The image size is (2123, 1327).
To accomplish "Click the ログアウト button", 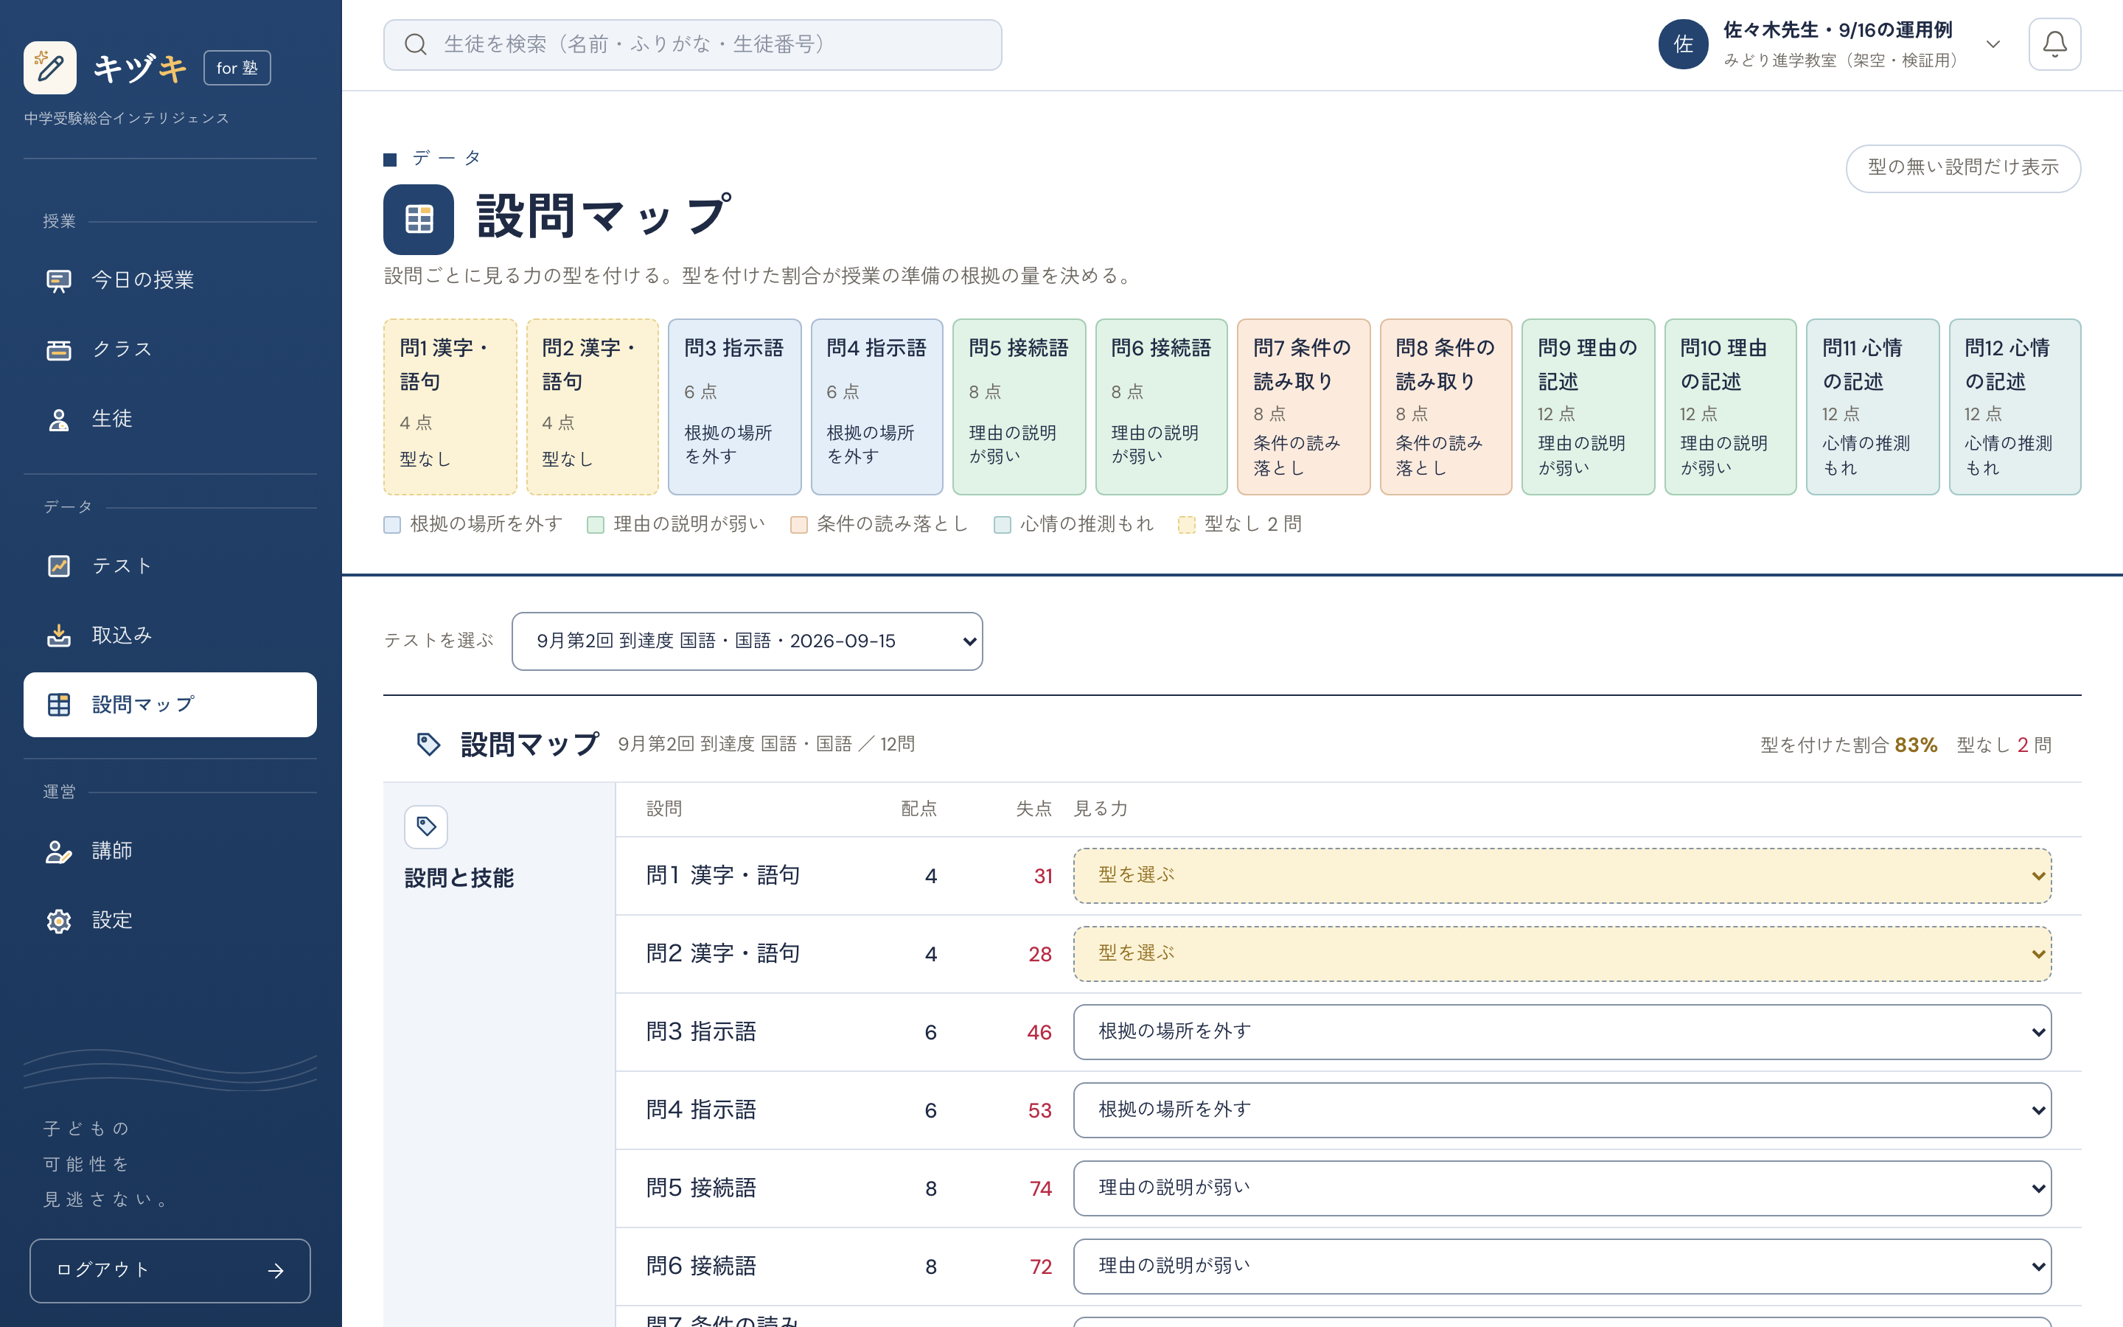I will (170, 1271).
